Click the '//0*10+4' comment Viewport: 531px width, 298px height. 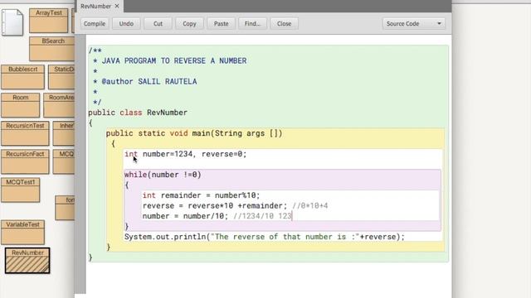(x=309, y=206)
